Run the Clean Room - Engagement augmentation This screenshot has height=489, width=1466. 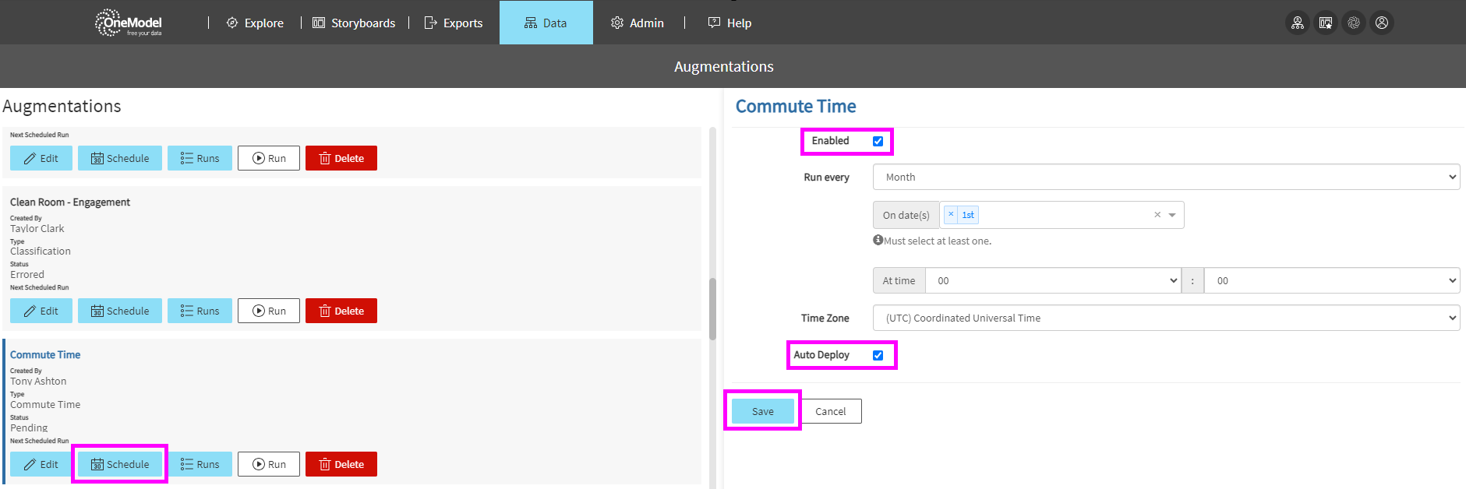click(268, 311)
